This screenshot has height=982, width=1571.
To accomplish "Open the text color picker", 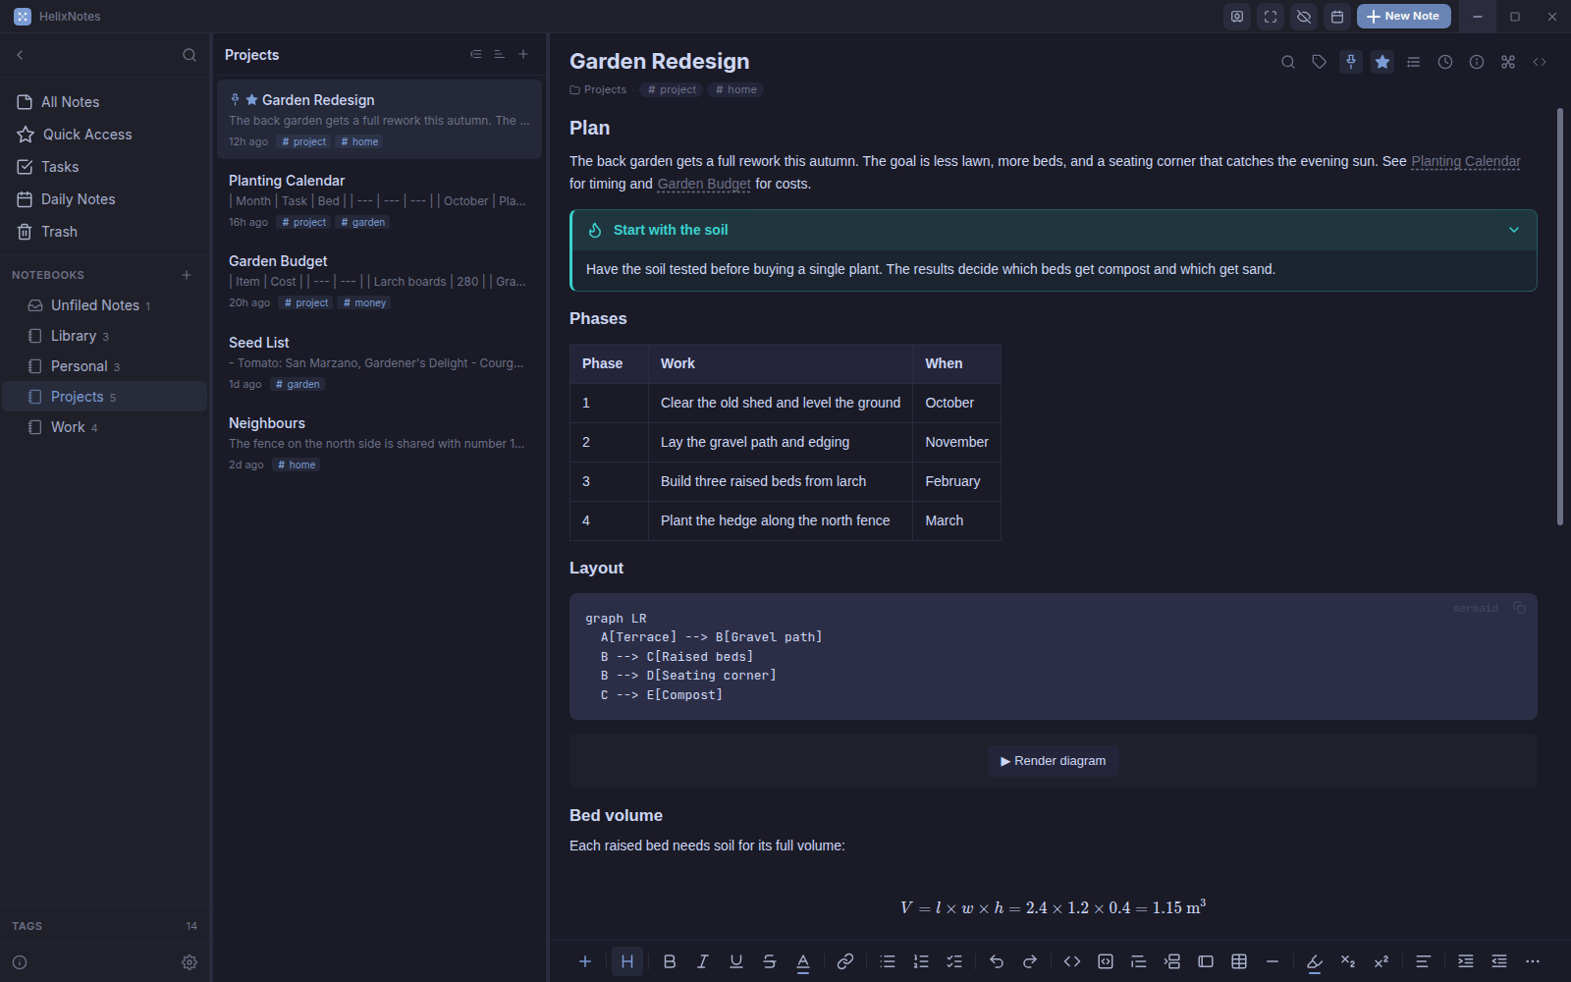I will (x=803, y=961).
